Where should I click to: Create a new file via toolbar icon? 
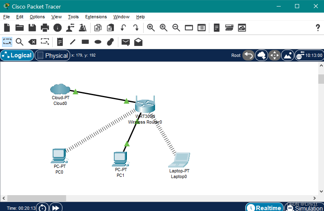(x=7, y=28)
